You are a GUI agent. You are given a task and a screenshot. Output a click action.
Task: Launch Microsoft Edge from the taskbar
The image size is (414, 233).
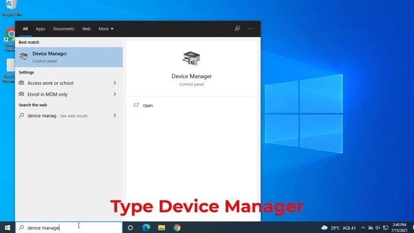[x=146, y=227]
